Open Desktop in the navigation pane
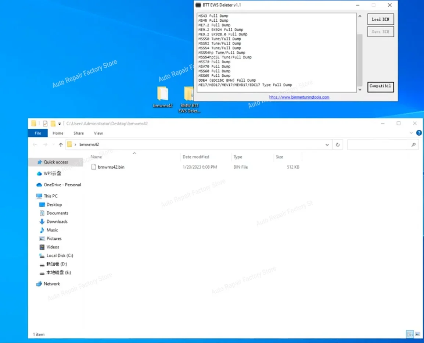 (x=54, y=204)
